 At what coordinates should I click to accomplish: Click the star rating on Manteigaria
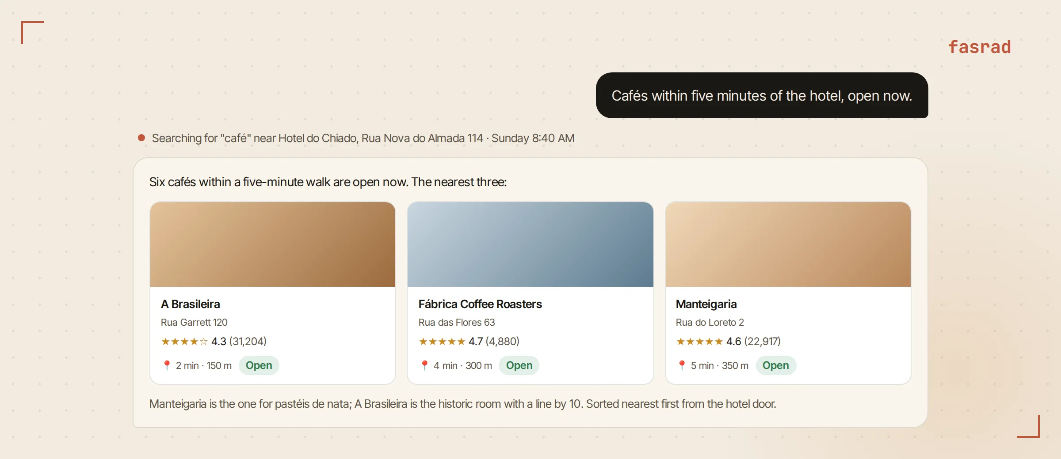coord(699,342)
